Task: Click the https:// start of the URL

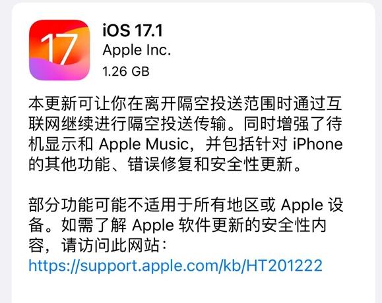Action: click(x=54, y=265)
